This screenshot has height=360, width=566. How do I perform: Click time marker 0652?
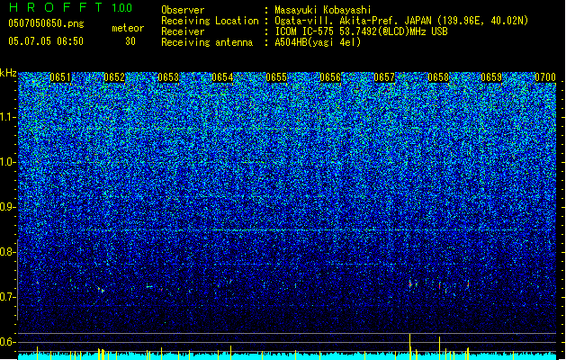point(114,77)
